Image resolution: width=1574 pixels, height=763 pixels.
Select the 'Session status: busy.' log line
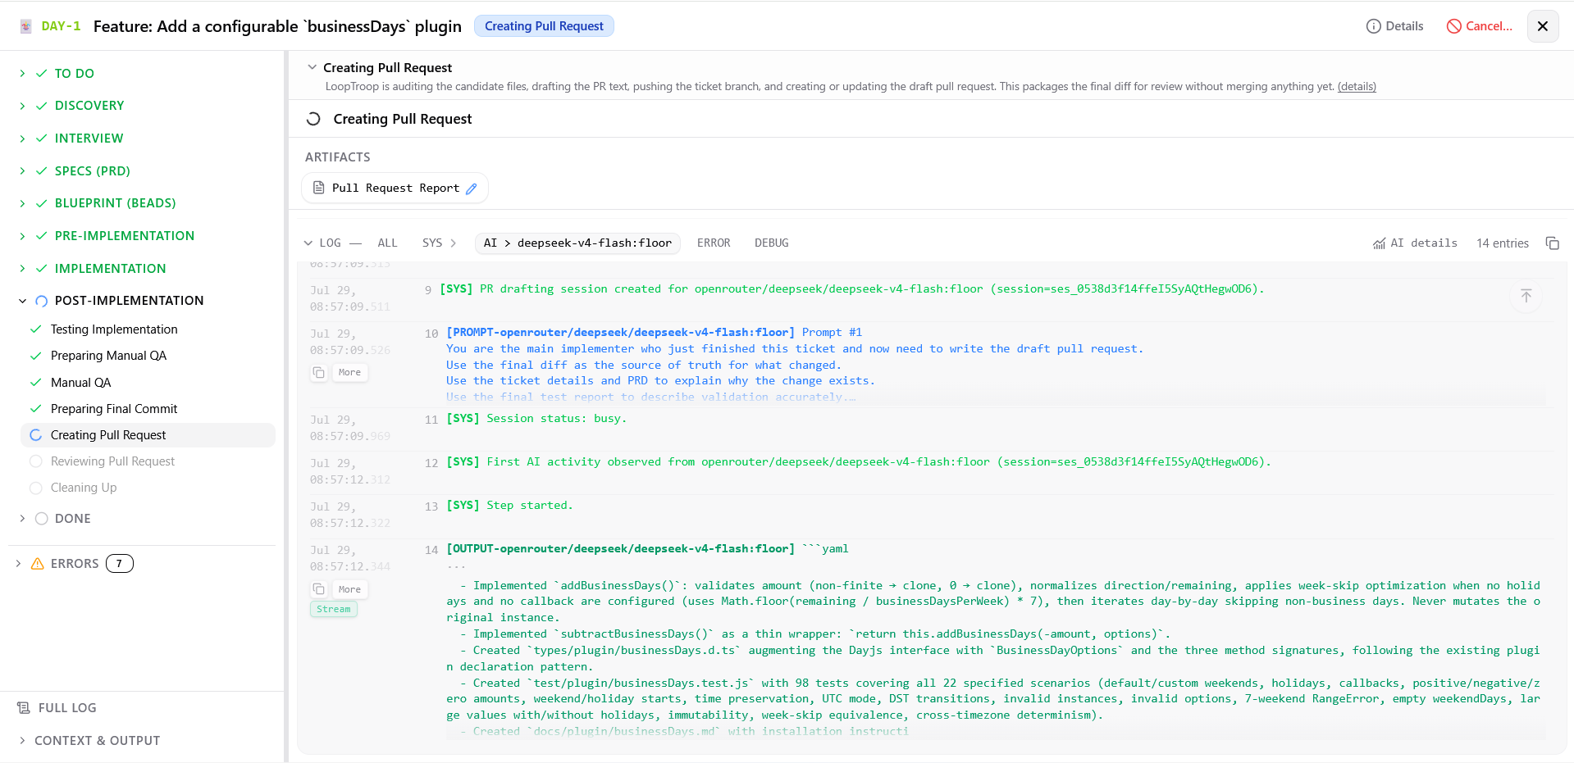536,419
